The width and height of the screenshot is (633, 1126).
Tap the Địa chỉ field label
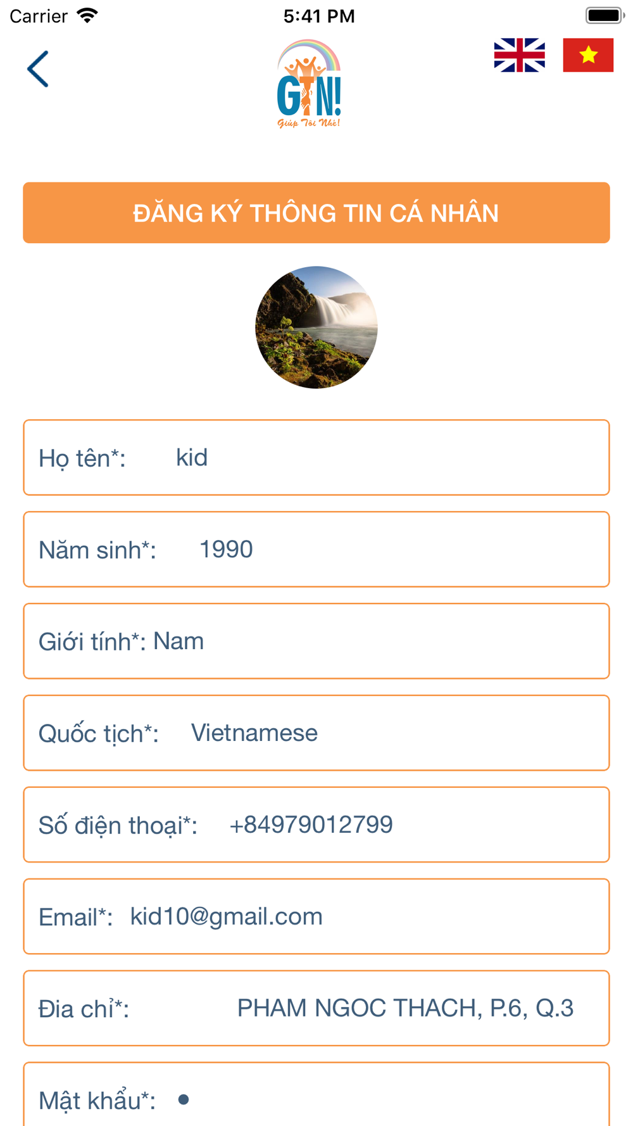84,1009
